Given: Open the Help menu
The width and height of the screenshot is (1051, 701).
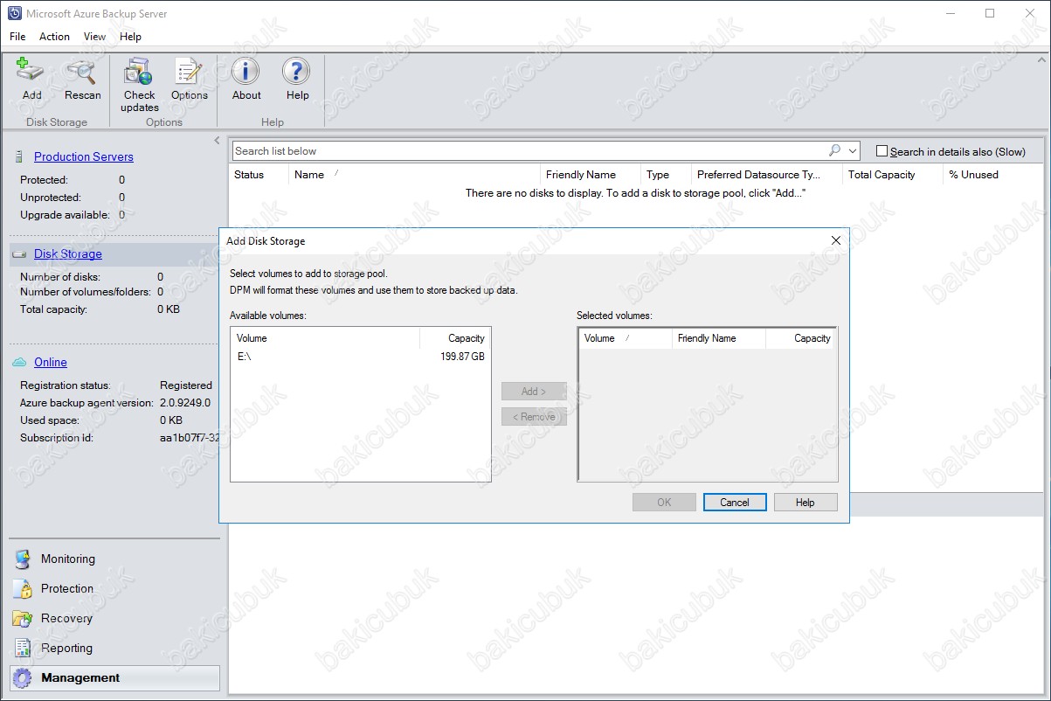Looking at the screenshot, I should pos(130,37).
